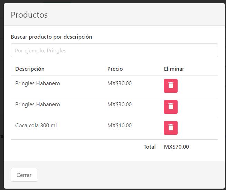Click the first row's MX$30.00 price
This screenshot has width=226, height=190.
coord(120,83)
